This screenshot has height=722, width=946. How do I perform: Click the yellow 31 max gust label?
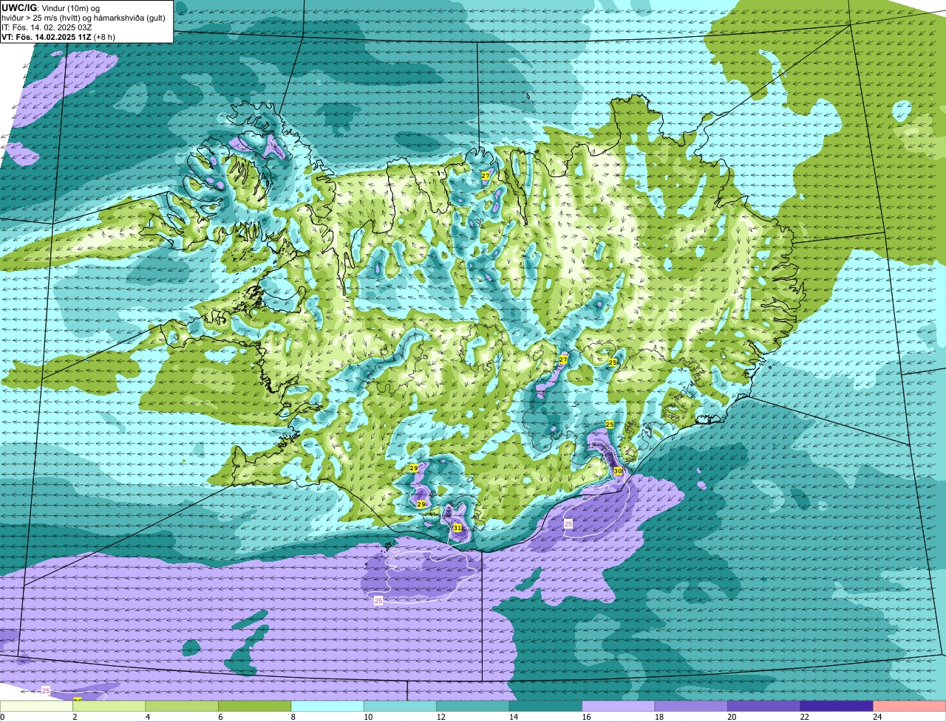tap(457, 528)
